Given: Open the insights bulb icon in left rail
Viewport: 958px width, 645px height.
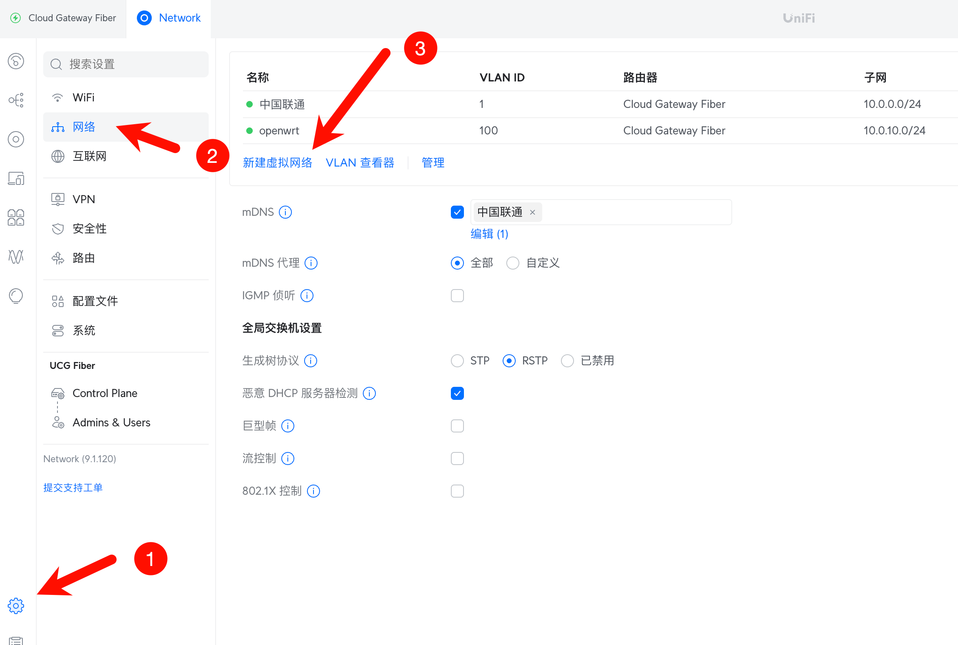Looking at the screenshot, I should [16, 296].
